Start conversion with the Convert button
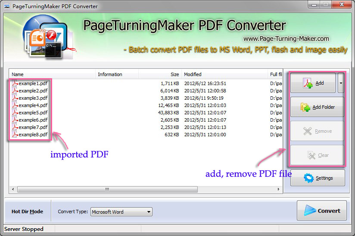This screenshot has height=236, width=355. pyautogui.click(x=322, y=211)
